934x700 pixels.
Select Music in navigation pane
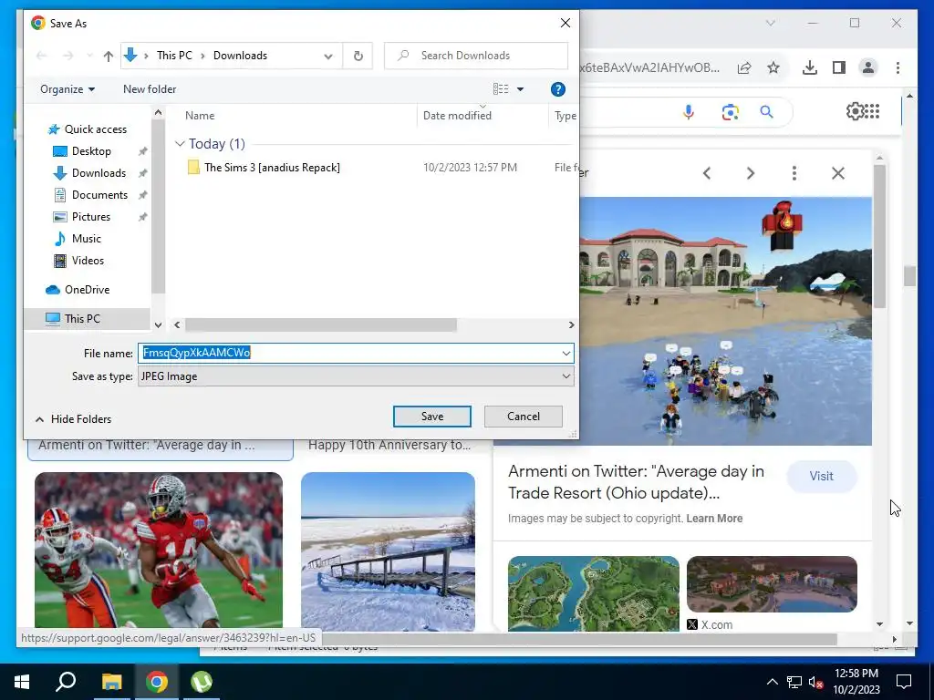tap(78, 239)
